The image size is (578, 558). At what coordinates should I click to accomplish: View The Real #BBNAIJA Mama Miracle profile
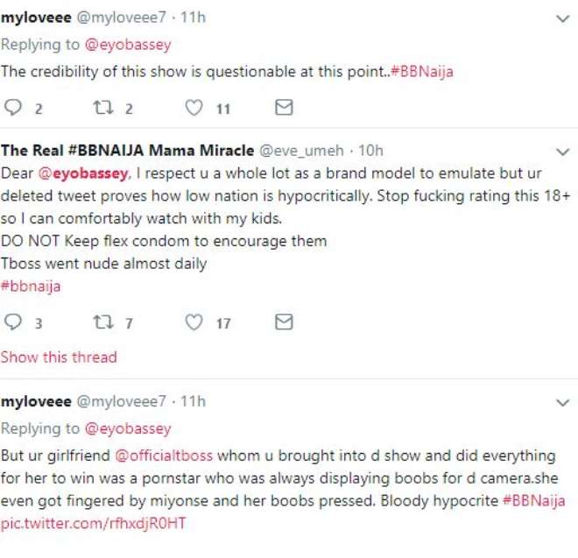pos(128,151)
